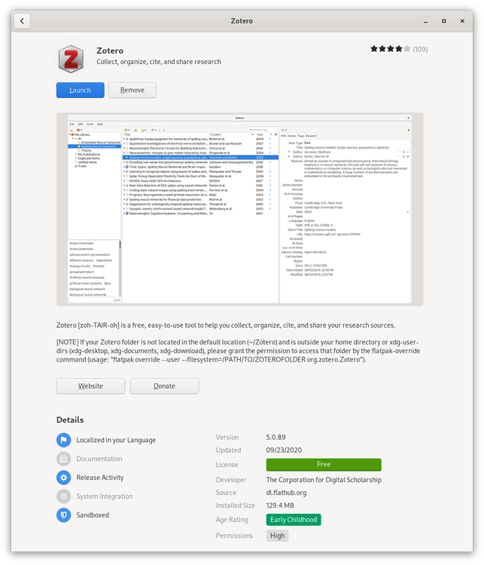The width and height of the screenshot is (484, 565).
Task: Click the Documentation label
Action: tap(99, 459)
